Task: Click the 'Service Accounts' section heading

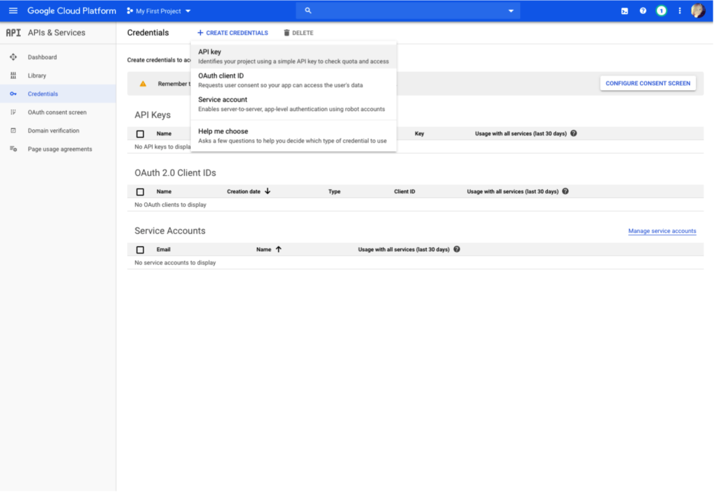Action: pos(170,230)
